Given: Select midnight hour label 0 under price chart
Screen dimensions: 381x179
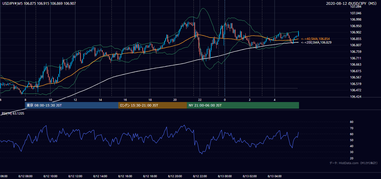Looking at the screenshot, I should 225,100.
